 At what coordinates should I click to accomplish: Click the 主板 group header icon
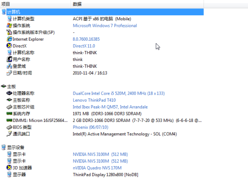tap(3, 86)
